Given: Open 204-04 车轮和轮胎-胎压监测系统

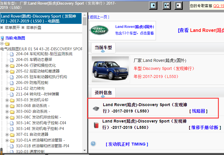Looking at the screenshot, I should click(x=44, y=54).
